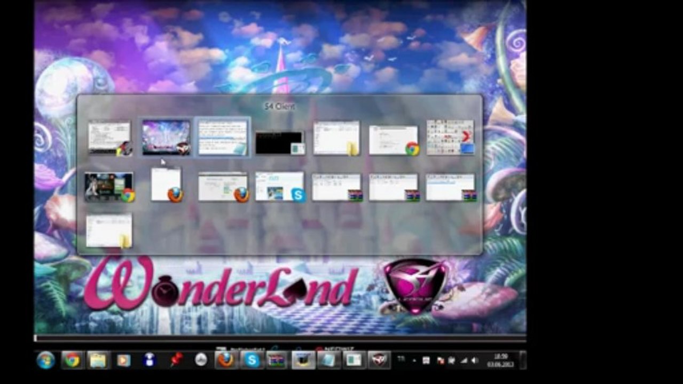This screenshot has height=384, width=683.
Task: Click the white round taskbar icon
Action: pyautogui.click(x=201, y=360)
